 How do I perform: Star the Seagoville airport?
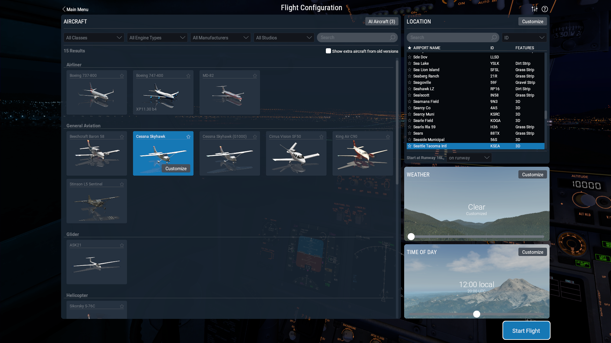click(x=410, y=83)
